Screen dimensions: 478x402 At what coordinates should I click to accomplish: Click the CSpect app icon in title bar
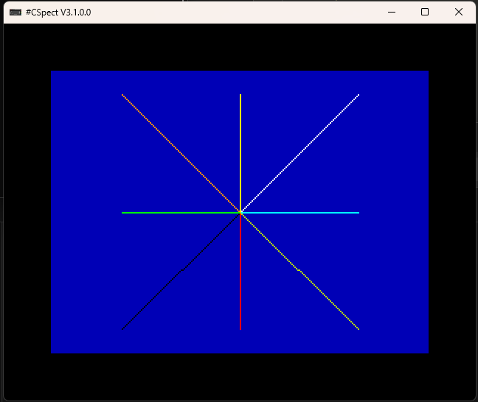[15, 13]
